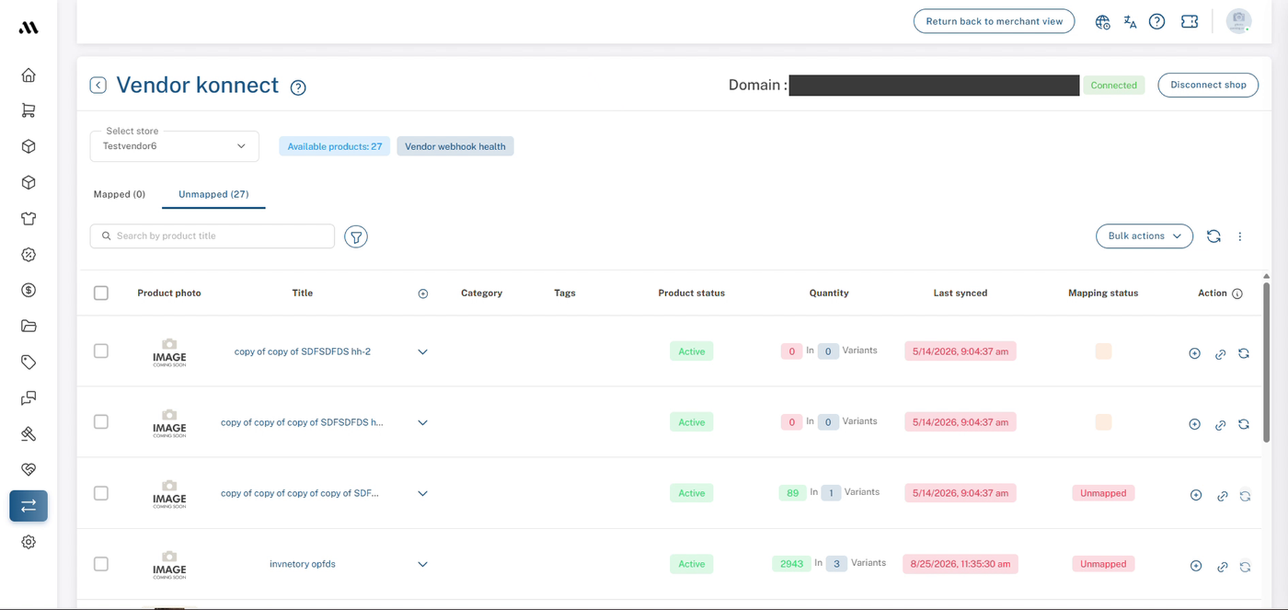
Task: Tick the select-all checkbox in table header
Action: (x=101, y=293)
